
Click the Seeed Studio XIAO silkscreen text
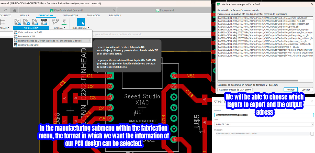coord(142,99)
